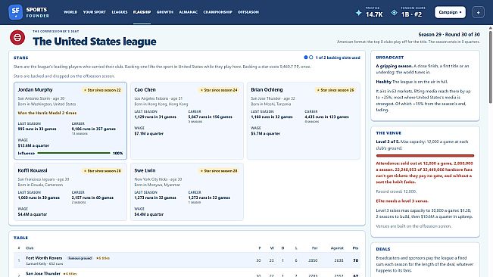The width and height of the screenshot is (493, 277).
Task: Click the Prestige star icon
Action: point(358,13)
